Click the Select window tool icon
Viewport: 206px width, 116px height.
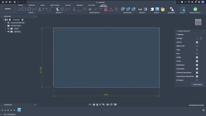pyautogui.click(x=183, y=9)
